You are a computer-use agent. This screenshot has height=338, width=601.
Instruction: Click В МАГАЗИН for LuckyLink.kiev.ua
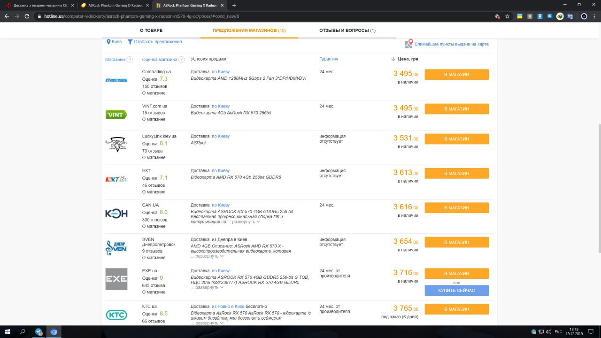click(456, 139)
